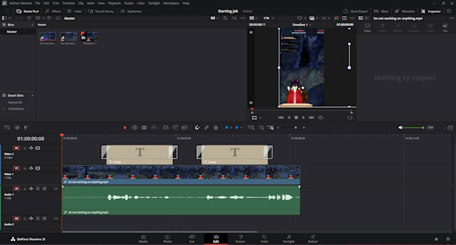The image size is (456, 245).
Task: Open the Project Manager home icon
Action: tap(437, 239)
